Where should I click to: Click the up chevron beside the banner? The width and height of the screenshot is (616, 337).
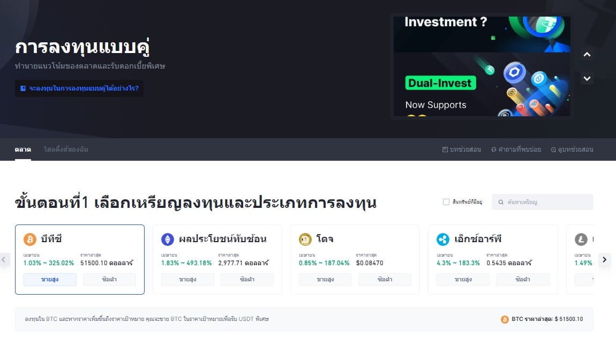587,54
